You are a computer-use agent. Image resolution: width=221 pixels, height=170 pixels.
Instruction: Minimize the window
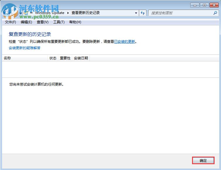pos(195,5)
